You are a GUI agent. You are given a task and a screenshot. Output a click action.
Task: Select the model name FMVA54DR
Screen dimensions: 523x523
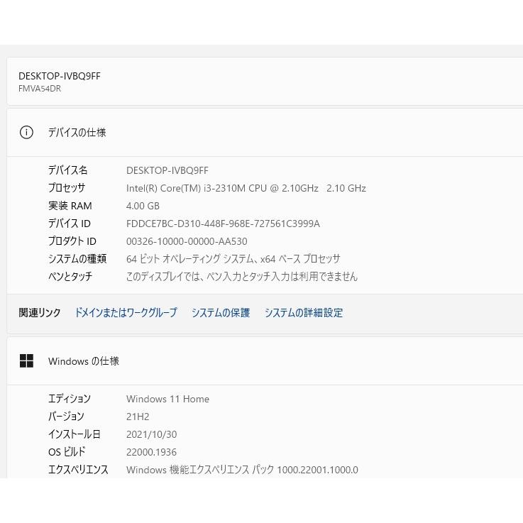click(x=40, y=89)
